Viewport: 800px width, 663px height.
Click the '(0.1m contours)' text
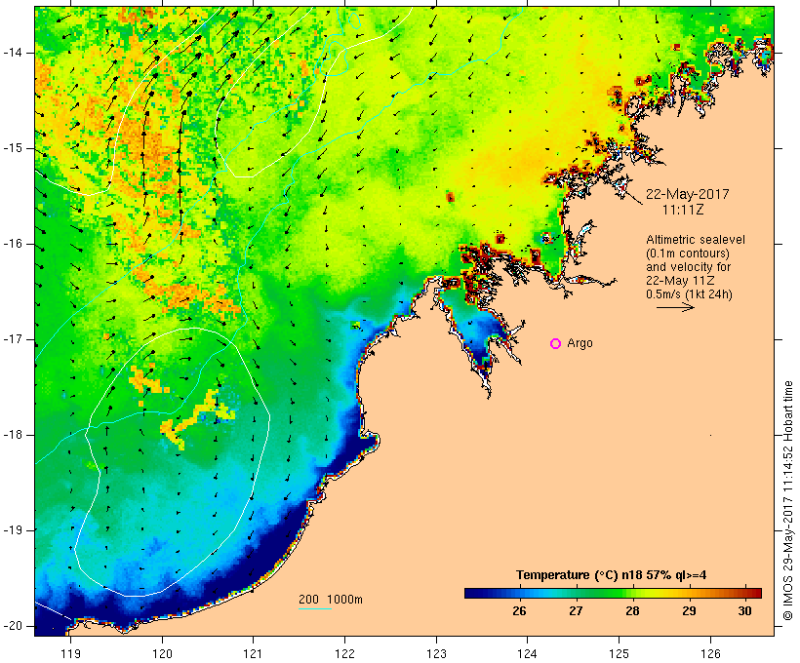pos(687,253)
